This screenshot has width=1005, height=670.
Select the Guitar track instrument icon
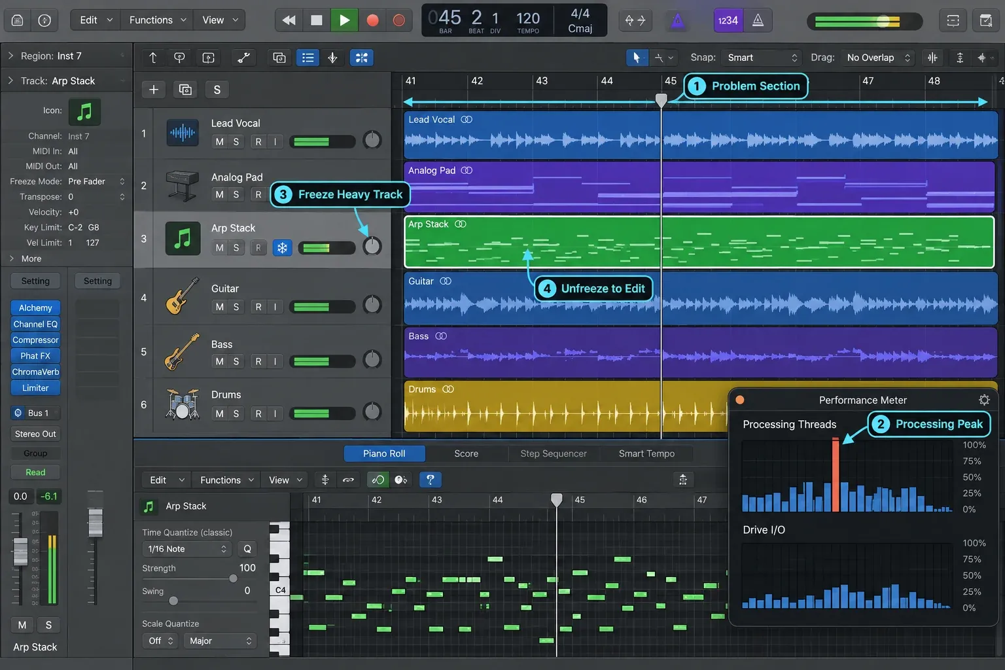coord(183,296)
